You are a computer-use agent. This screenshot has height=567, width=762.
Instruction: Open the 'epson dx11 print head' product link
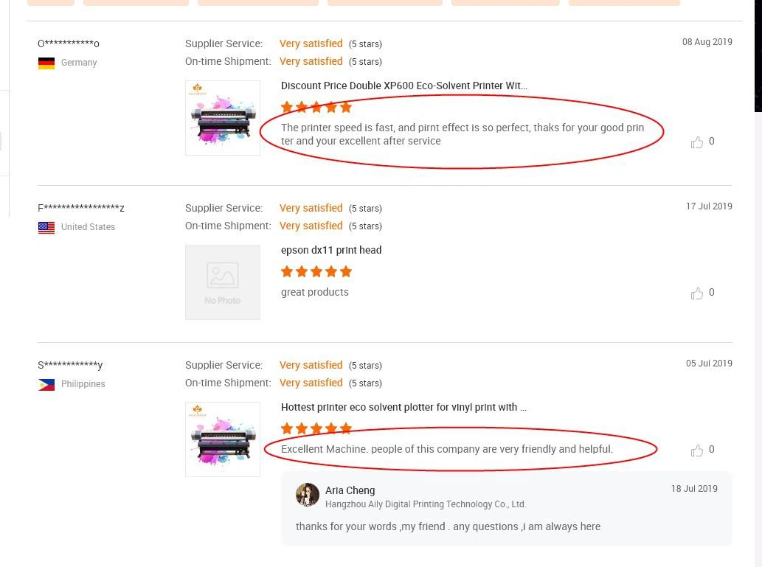tap(331, 251)
